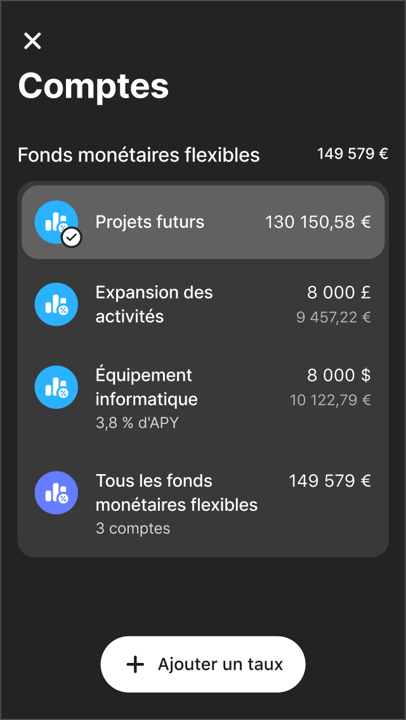Tap the highlighted Projets futurs row

tap(203, 222)
